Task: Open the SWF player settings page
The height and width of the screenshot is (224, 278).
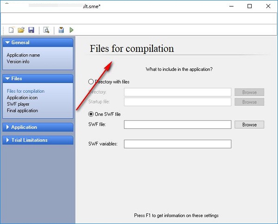Action: tap(18, 104)
